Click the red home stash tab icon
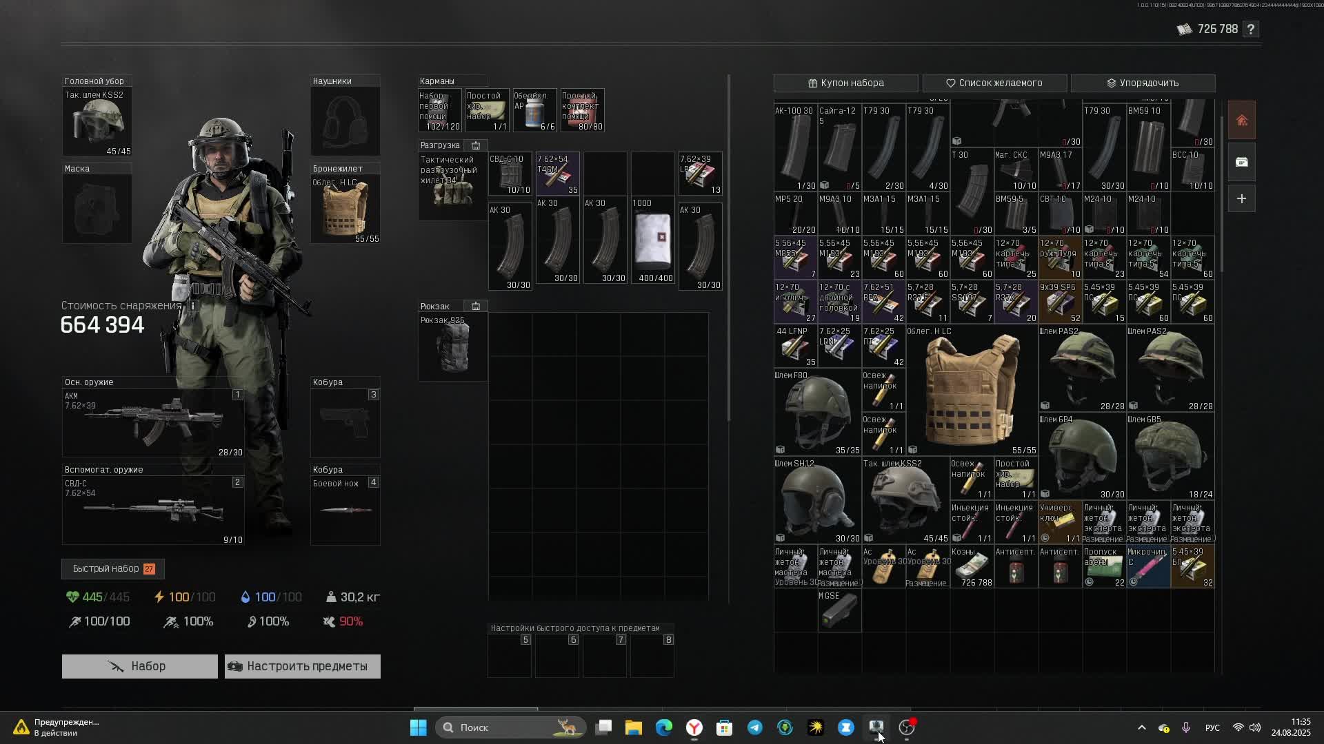The image size is (1324, 744). pyautogui.click(x=1241, y=121)
